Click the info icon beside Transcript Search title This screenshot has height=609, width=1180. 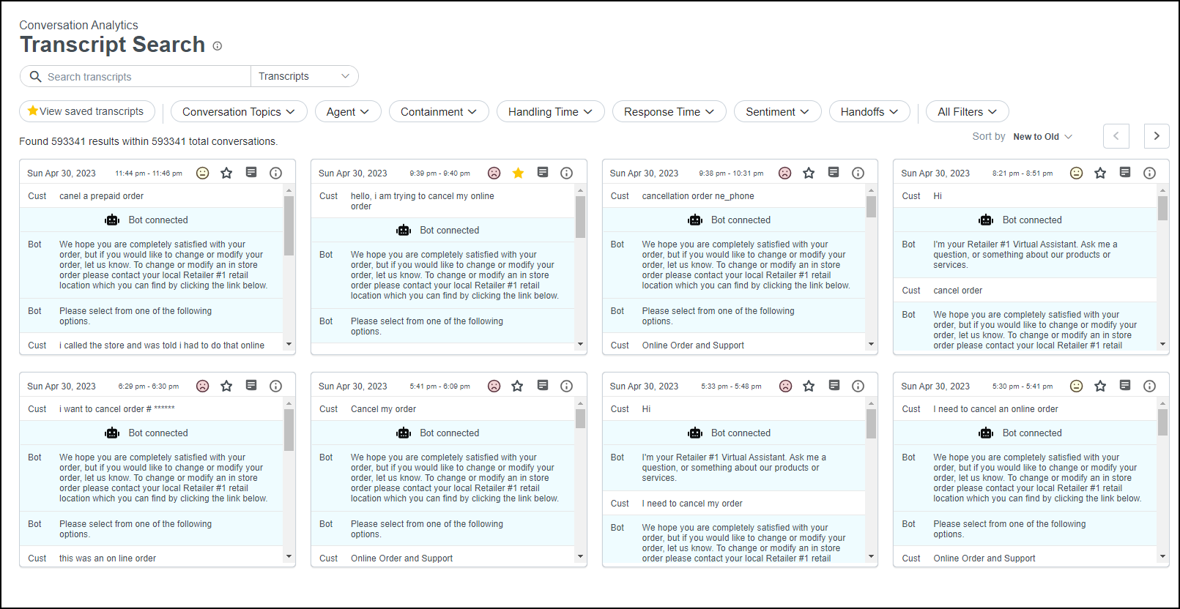click(218, 46)
